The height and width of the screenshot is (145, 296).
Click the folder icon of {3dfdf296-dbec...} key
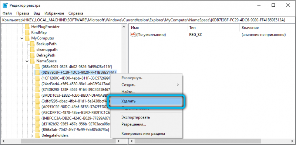(x=38, y=101)
